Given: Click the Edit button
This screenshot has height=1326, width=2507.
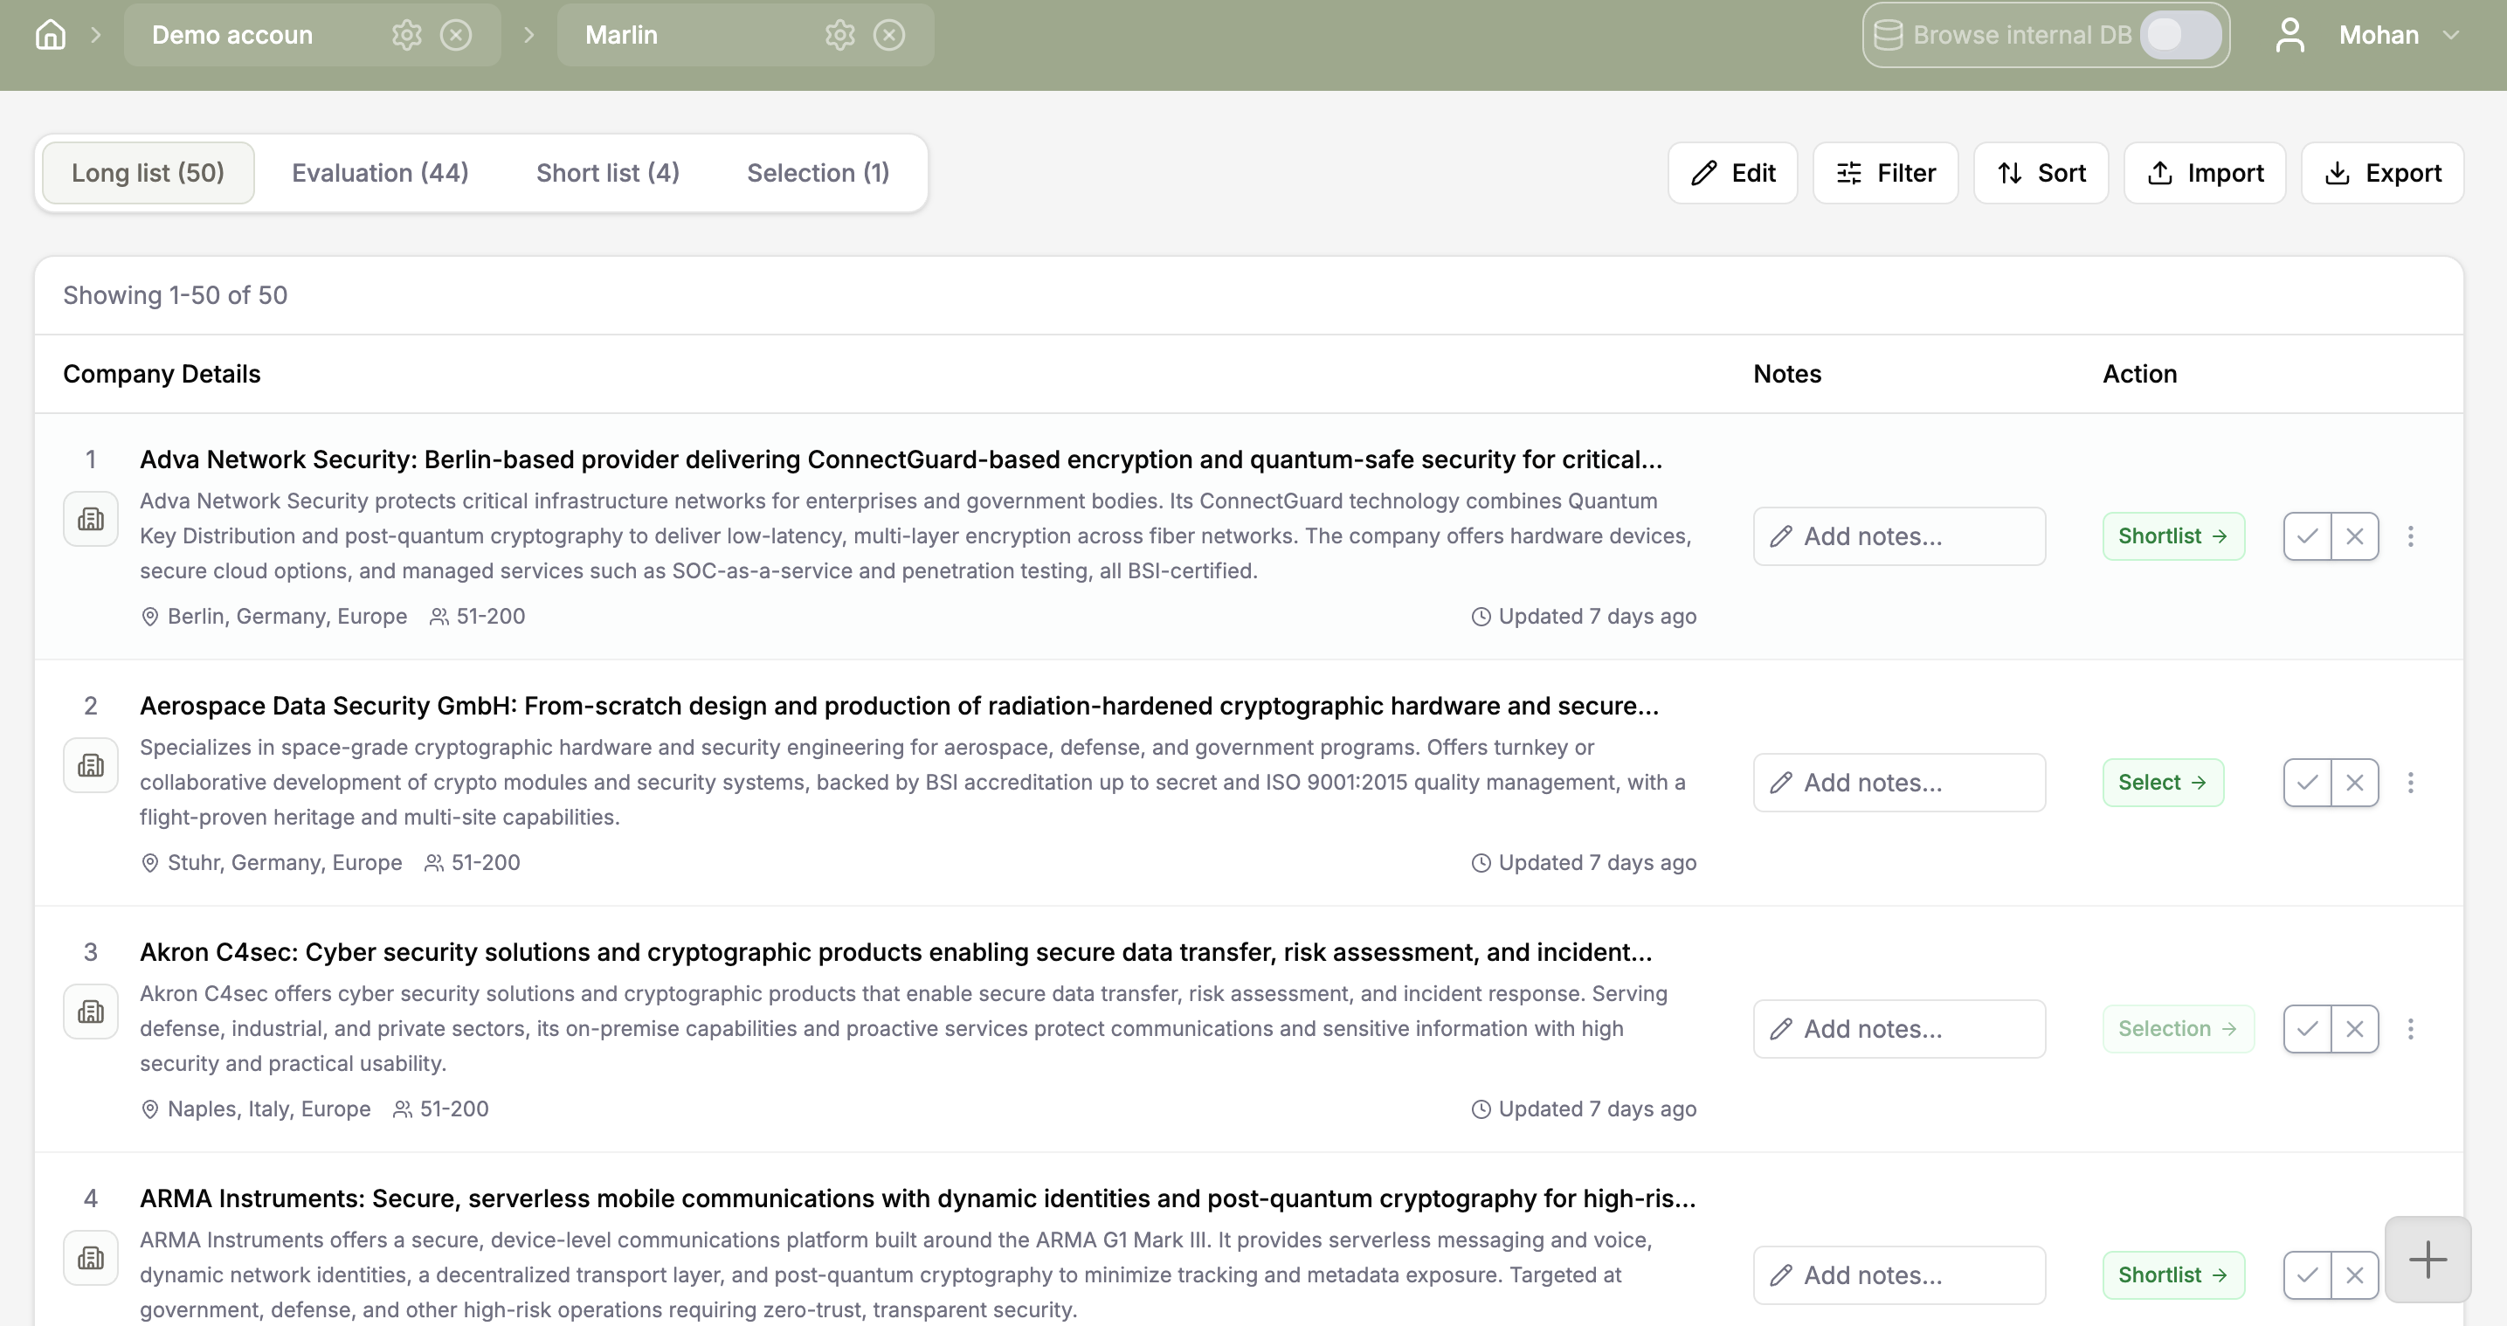Looking at the screenshot, I should pos(1732,172).
